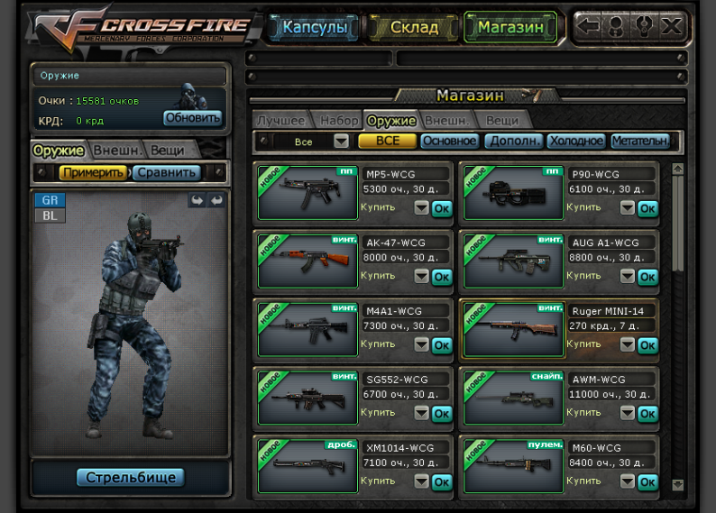This screenshot has height=513, width=716.
Task: Click the back arrow icon in top bar
Action: point(588,26)
